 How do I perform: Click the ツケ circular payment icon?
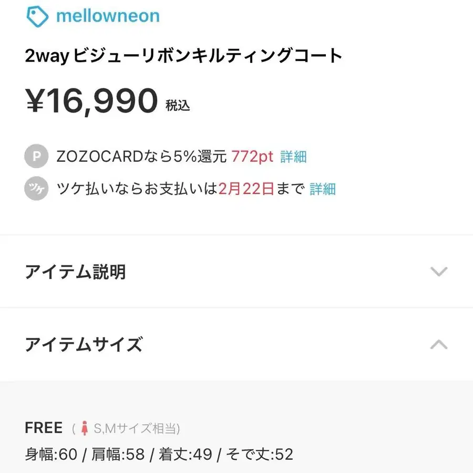click(x=36, y=189)
